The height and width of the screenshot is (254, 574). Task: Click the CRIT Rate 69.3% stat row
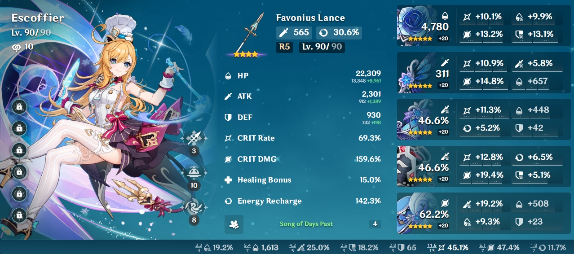click(x=303, y=138)
